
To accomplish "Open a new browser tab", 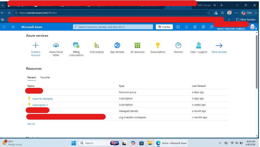I will coord(221,5).
